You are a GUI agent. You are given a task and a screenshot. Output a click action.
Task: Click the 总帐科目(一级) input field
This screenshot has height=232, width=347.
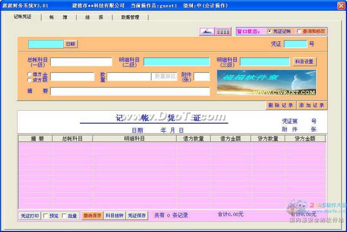(x=81, y=62)
